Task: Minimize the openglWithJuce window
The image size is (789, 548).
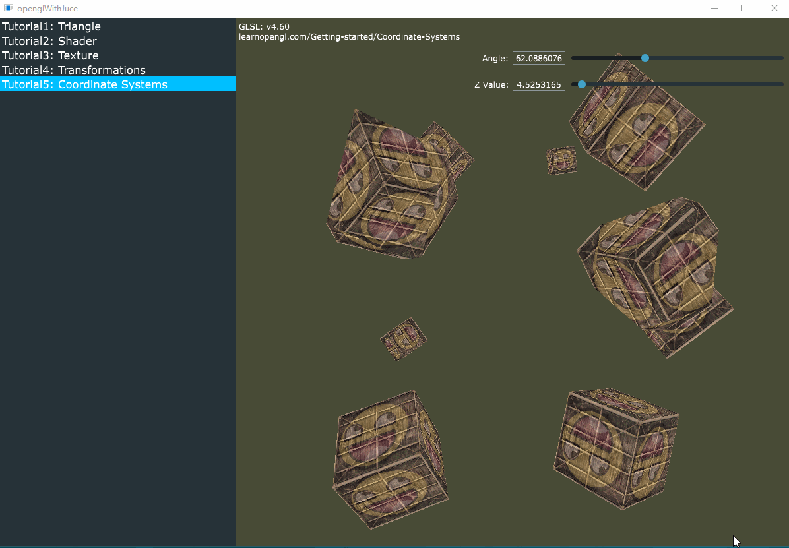Action: pos(714,8)
